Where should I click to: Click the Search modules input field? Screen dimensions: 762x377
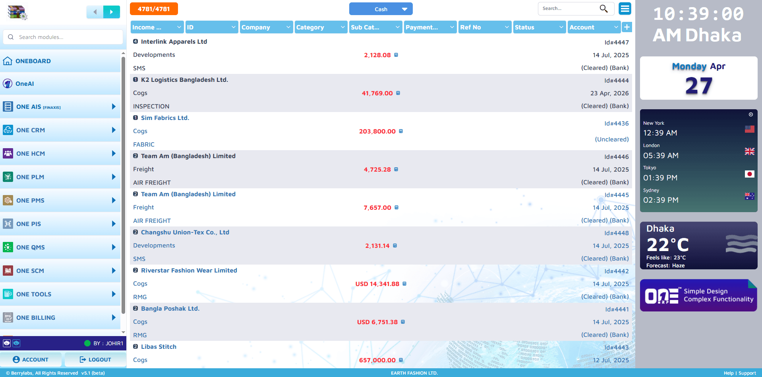pyautogui.click(x=63, y=37)
